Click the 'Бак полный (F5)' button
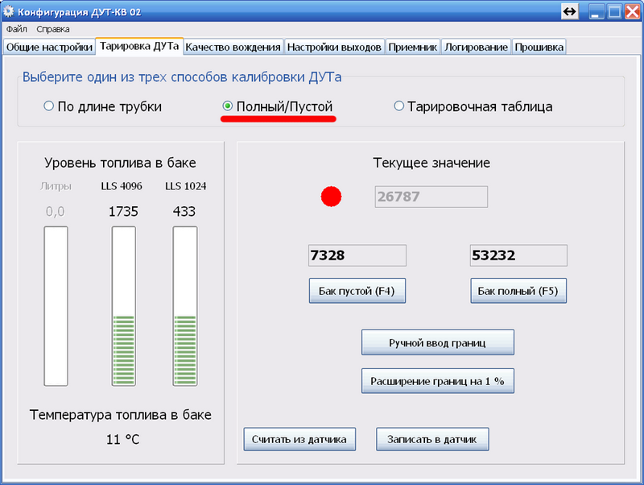 [518, 291]
